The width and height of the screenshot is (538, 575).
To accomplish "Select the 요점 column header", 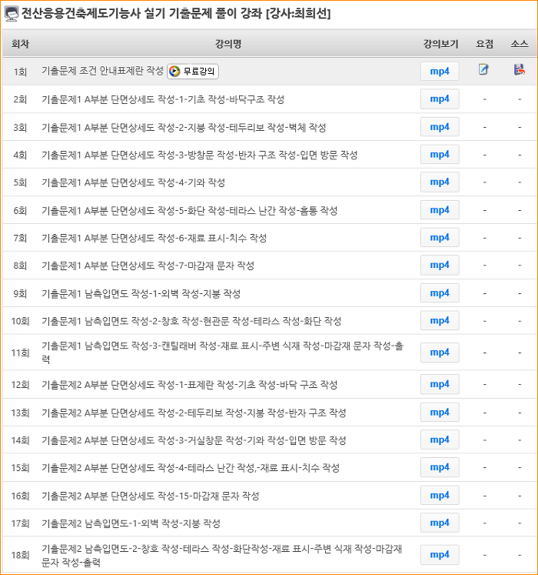I will 484,44.
